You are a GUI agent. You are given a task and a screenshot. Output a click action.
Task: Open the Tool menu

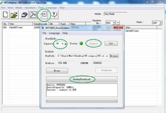pos(41,7)
